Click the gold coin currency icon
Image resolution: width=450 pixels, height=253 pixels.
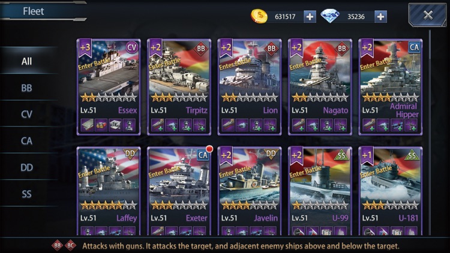click(x=259, y=16)
